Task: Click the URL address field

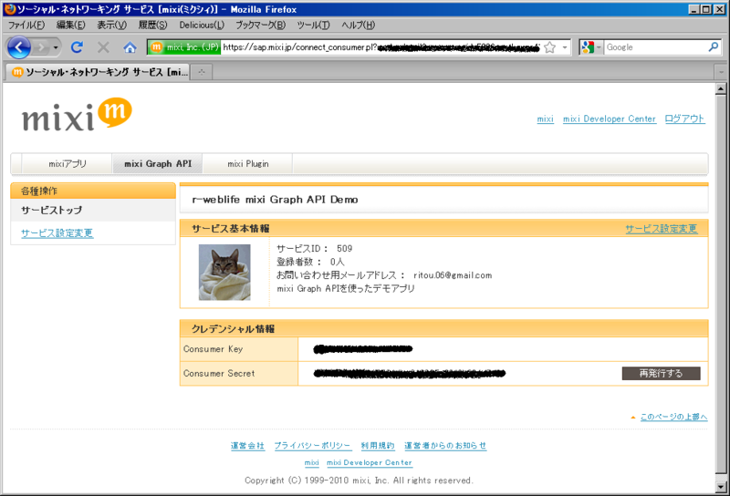Action: tap(381, 47)
